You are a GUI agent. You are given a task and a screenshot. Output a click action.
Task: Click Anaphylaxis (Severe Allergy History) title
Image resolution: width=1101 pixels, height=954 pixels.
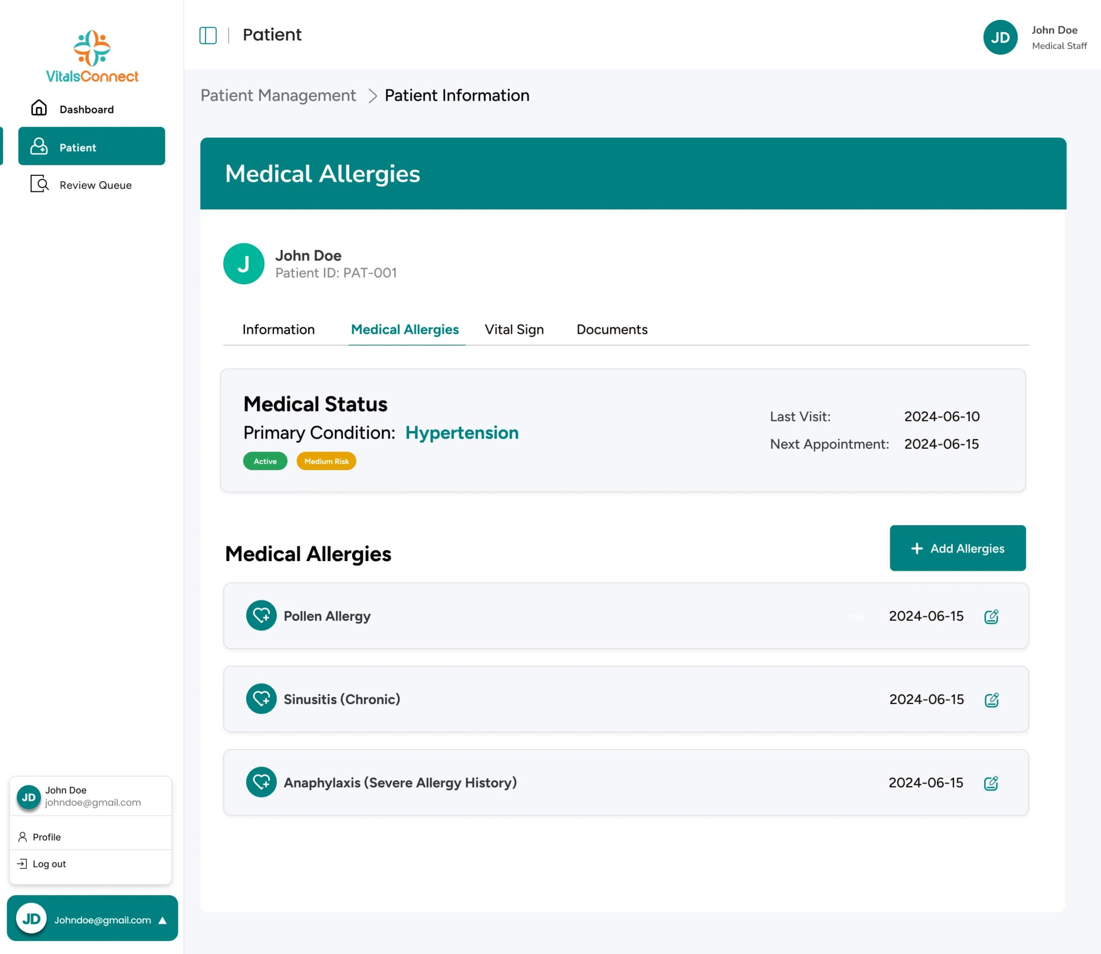400,783
